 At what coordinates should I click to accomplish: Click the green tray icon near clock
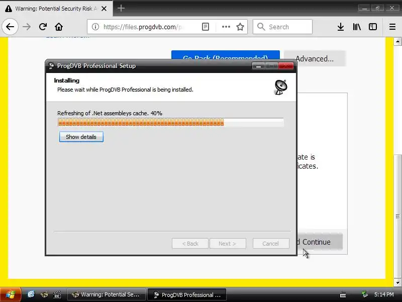click(365, 294)
